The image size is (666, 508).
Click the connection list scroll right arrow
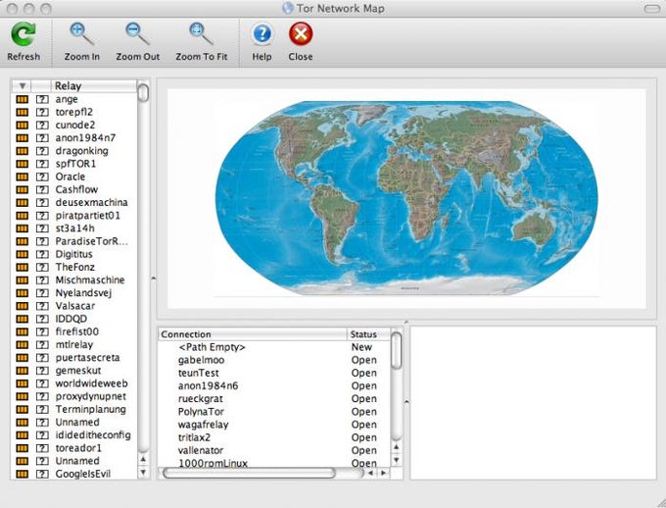(x=384, y=473)
